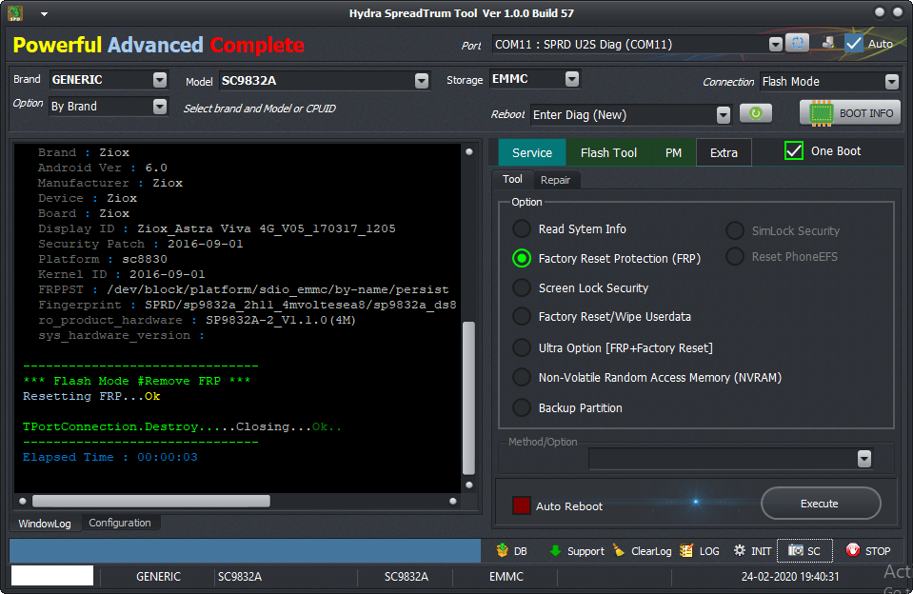
Task: Open the title bar dropdown arrow menu
Action: click(44, 14)
